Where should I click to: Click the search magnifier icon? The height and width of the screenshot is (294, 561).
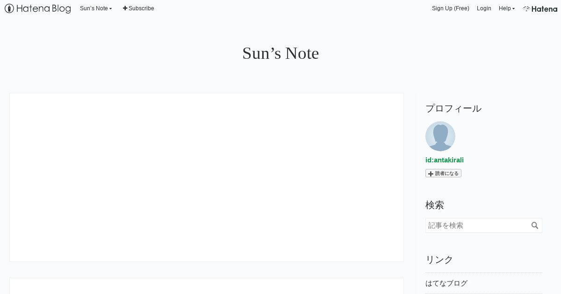(x=535, y=225)
